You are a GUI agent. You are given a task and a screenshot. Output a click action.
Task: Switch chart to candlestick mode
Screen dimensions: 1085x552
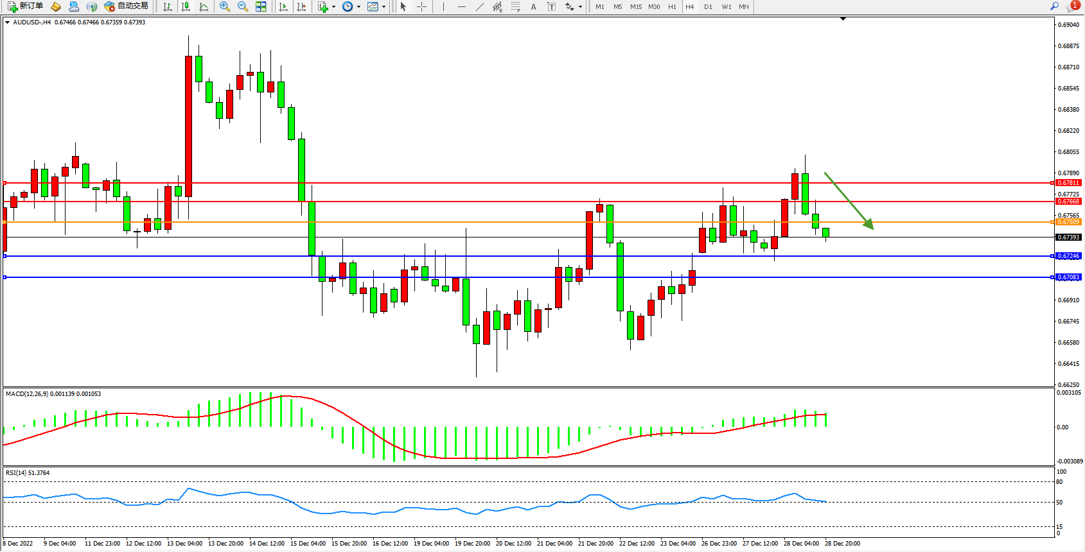[186, 6]
